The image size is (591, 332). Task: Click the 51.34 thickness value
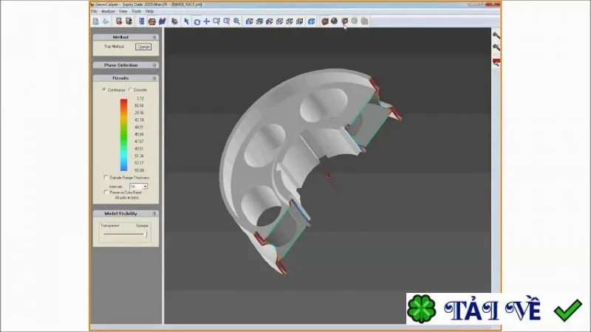(139, 156)
